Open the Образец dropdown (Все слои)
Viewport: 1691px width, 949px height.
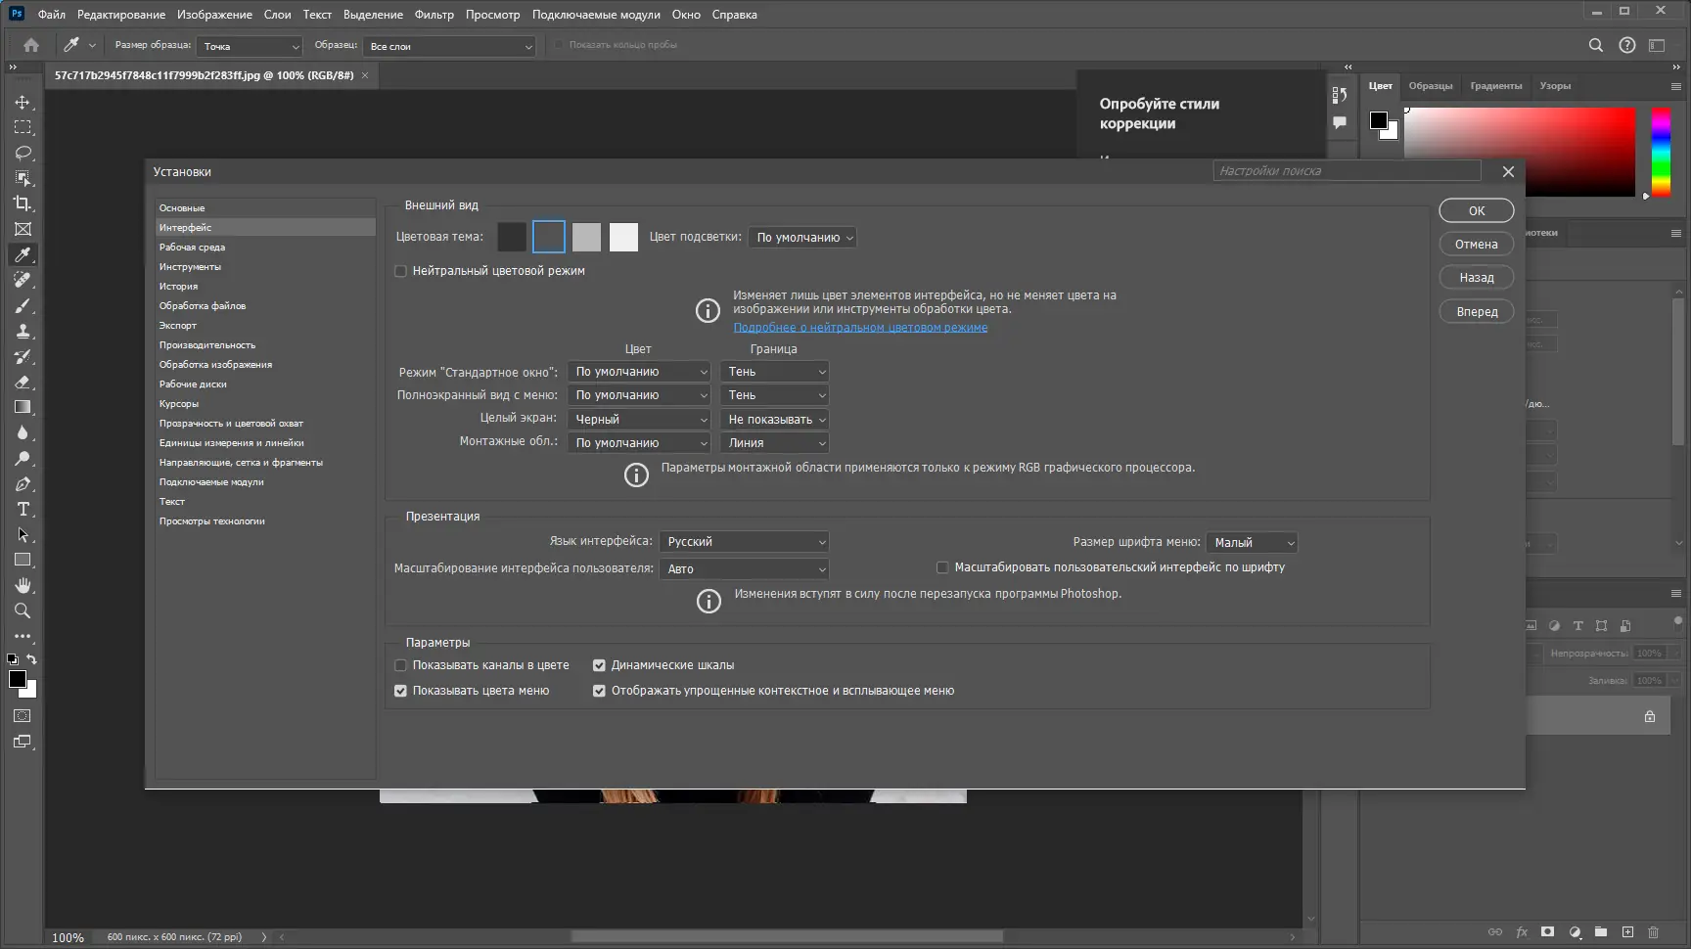tap(449, 46)
